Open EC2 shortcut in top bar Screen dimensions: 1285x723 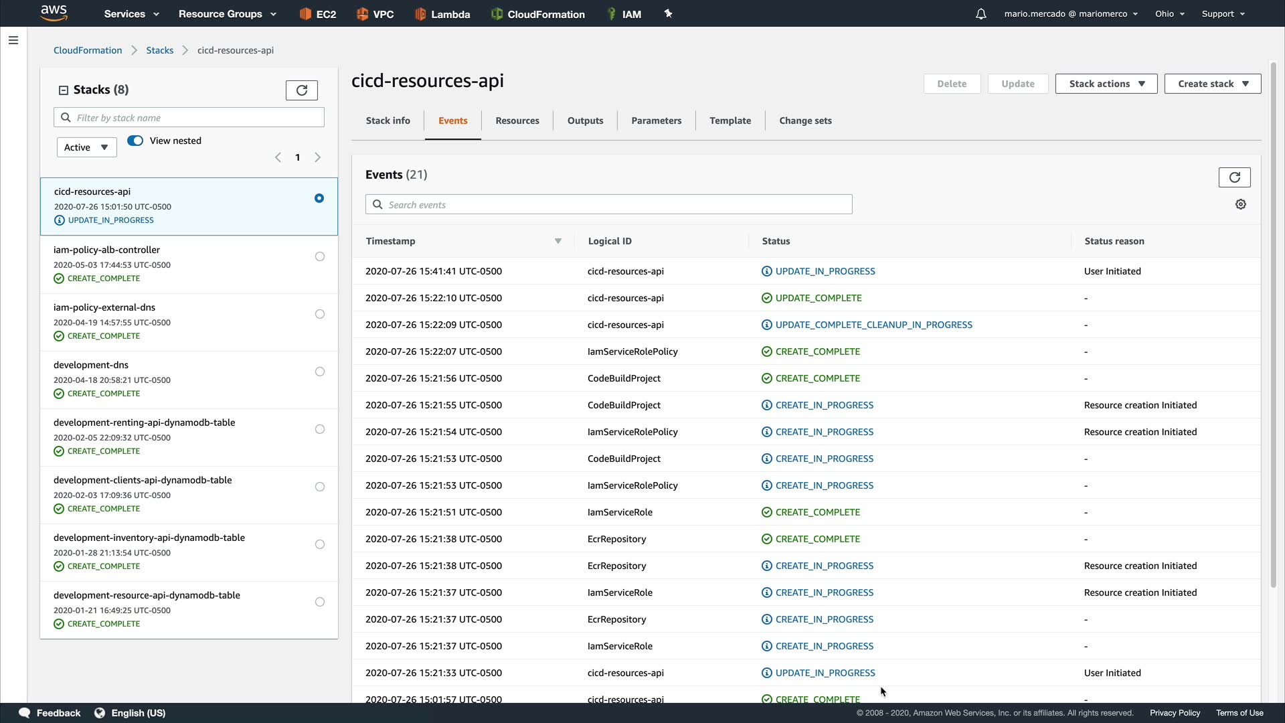tap(318, 14)
